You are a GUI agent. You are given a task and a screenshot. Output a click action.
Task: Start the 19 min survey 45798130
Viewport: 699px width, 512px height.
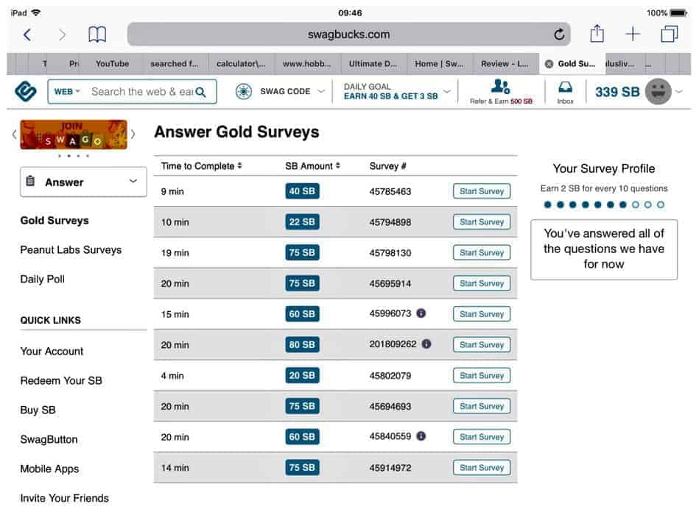click(482, 252)
